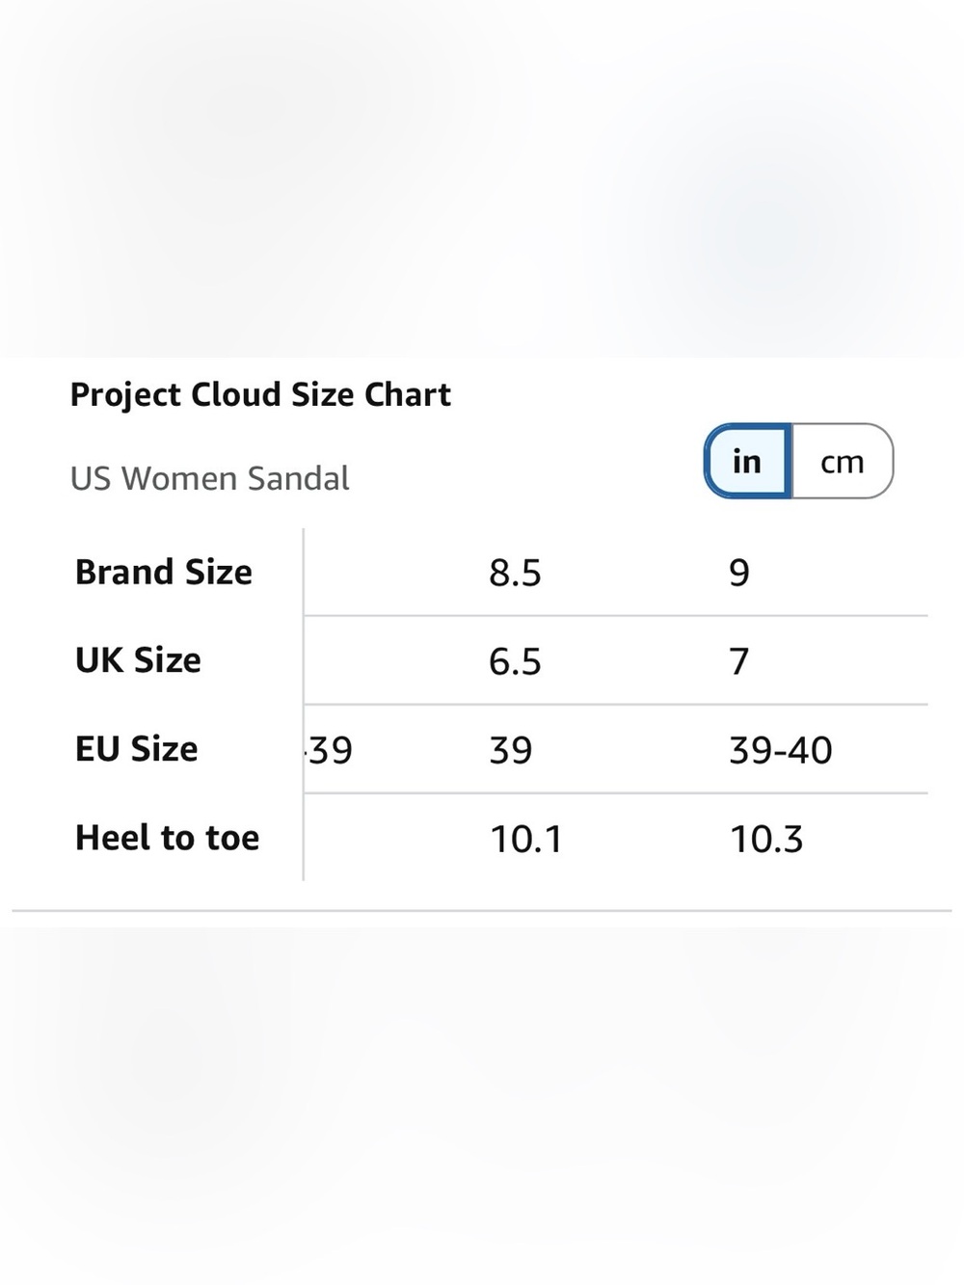Click EU size 39-40 cell
Image resolution: width=964 pixels, height=1285 pixels.
(x=781, y=751)
